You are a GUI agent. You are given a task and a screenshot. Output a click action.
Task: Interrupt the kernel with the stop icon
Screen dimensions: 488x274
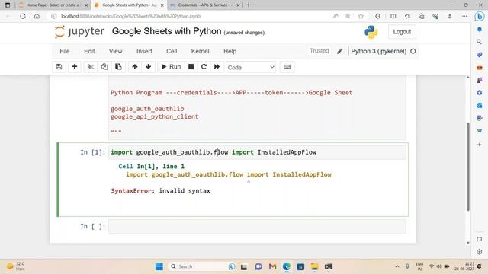coord(191,67)
